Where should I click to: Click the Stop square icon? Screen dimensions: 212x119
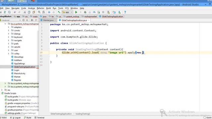click(103, 12)
